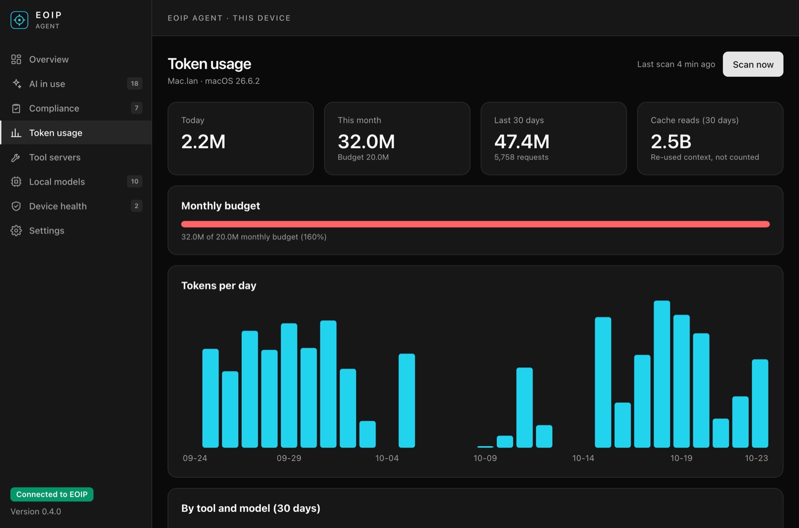This screenshot has height=528, width=799.
Task: Click the AI in use sparkle icon
Action: point(16,84)
